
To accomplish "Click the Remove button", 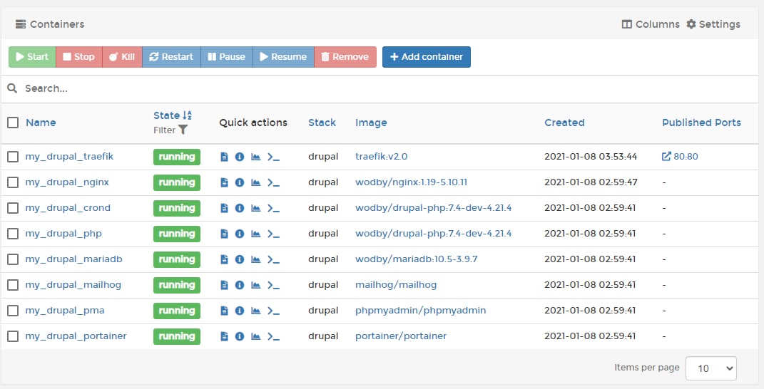I will click(345, 57).
